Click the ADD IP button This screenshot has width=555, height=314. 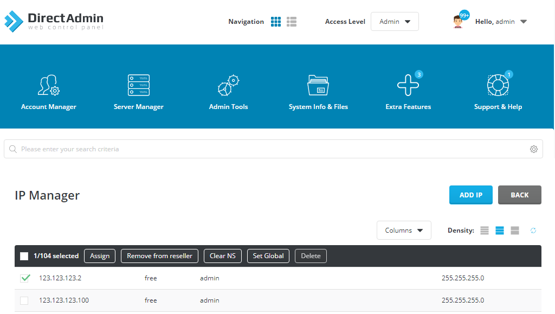(471, 195)
